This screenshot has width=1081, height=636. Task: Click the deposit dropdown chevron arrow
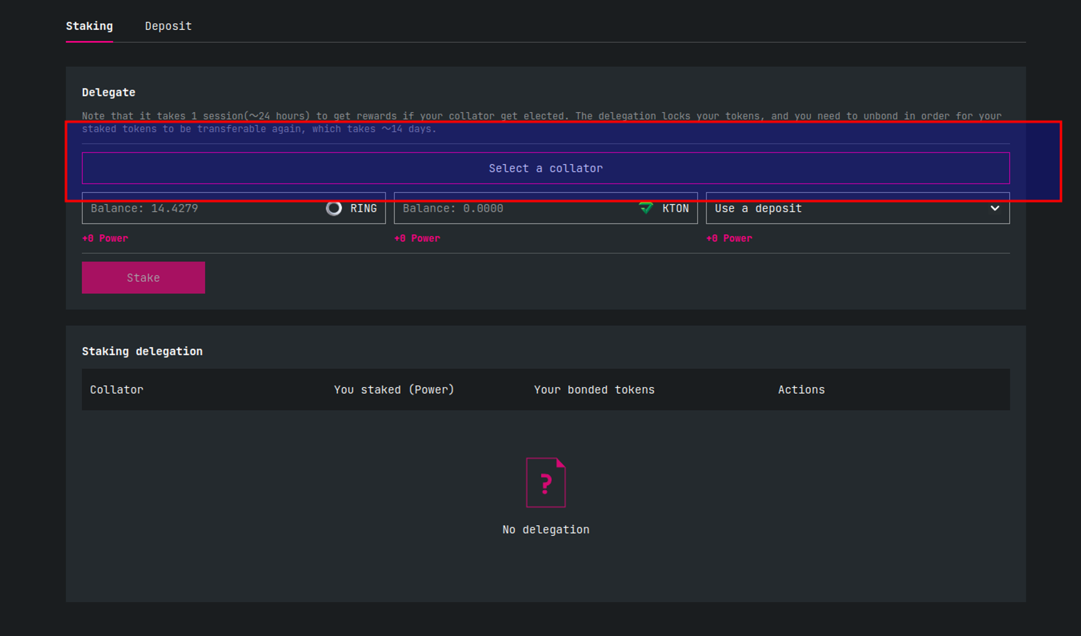(x=995, y=208)
